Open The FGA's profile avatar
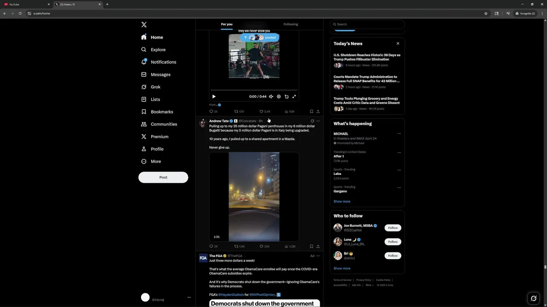This screenshot has width=547, height=307. pyautogui.click(x=203, y=258)
